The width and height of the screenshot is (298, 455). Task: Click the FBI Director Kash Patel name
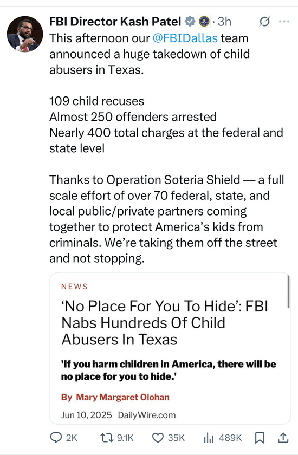pyautogui.click(x=115, y=22)
